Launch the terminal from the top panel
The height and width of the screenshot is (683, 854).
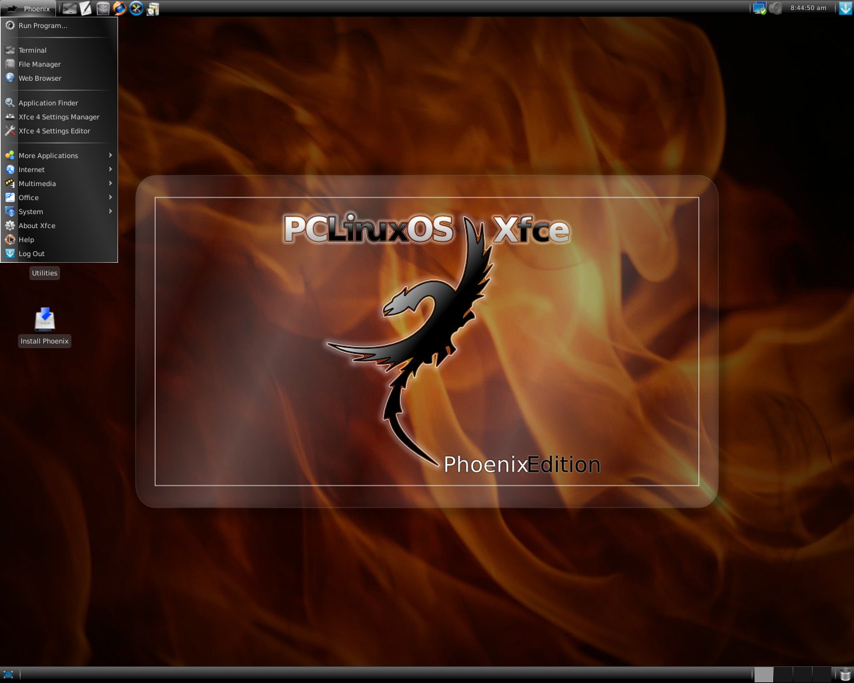(70, 9)
